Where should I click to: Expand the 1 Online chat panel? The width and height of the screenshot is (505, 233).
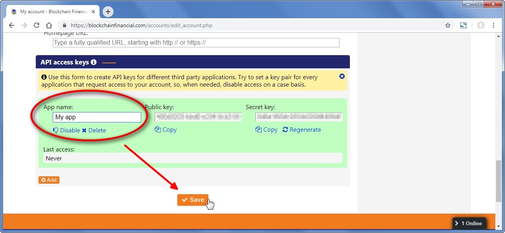click(468, 223)
